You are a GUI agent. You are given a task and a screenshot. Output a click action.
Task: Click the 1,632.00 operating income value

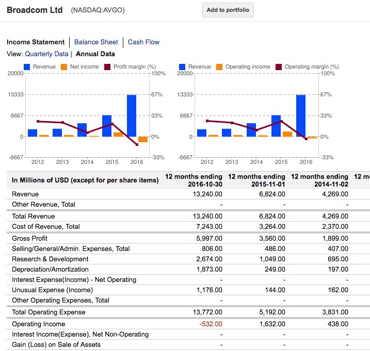pyautogui.click(x=272, y=324)
